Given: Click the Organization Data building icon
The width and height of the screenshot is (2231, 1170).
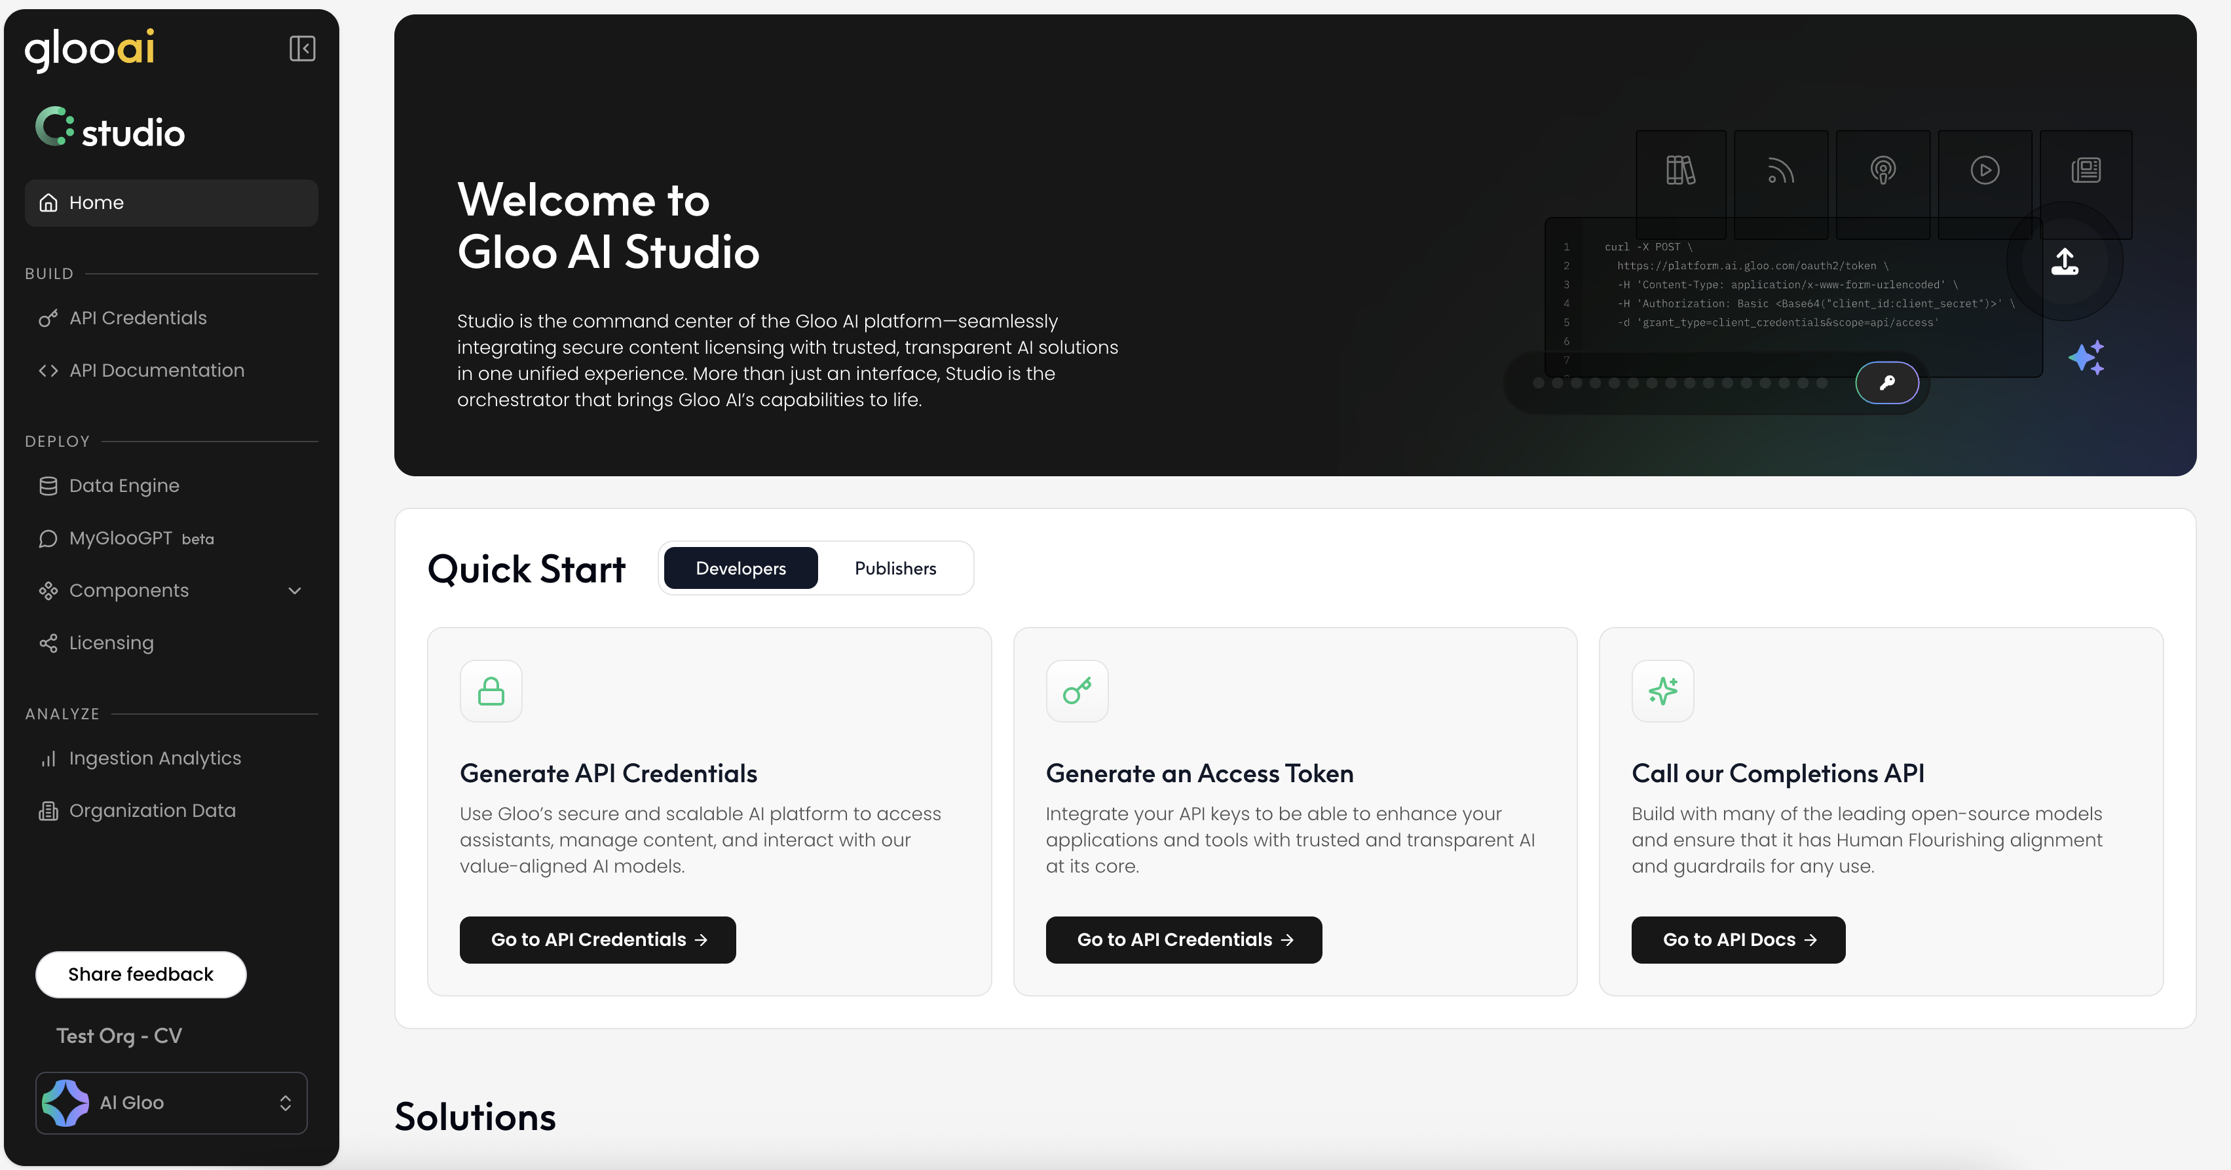Looking at the screenshot, I should tap(48, 810).
